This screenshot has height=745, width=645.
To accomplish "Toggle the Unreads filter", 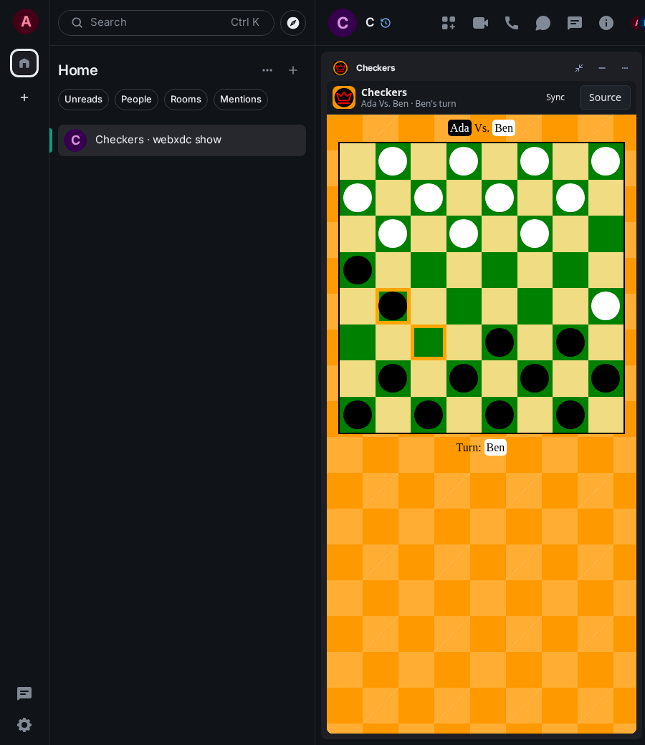I will pos(83,100).
